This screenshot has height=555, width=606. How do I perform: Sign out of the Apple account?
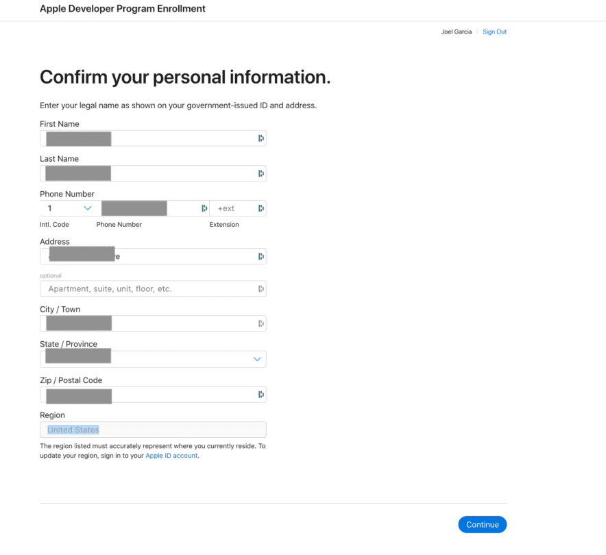click(x=494, y=32)
